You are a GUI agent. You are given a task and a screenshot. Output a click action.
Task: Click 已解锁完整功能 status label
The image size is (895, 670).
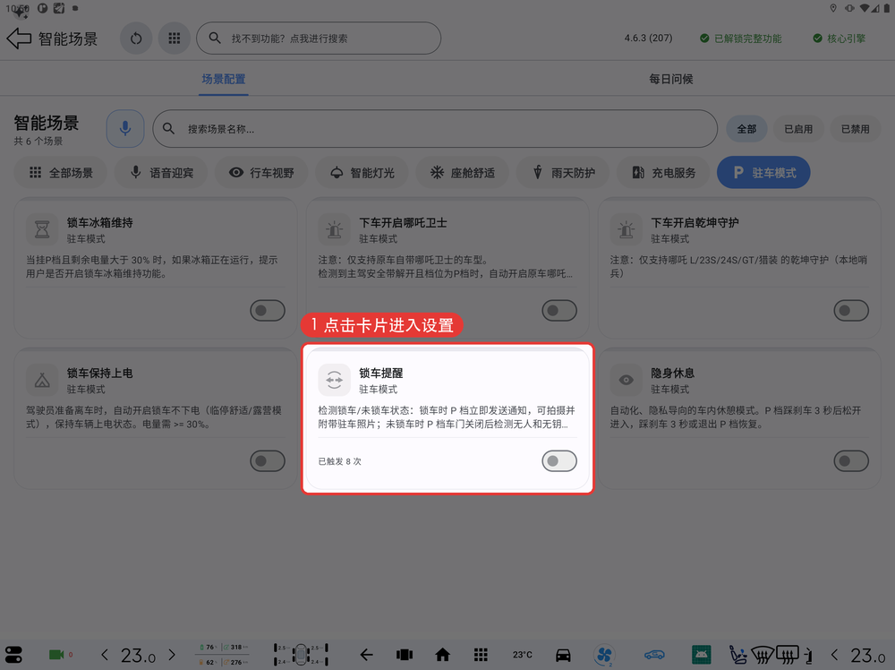click(x=741, y=39)
